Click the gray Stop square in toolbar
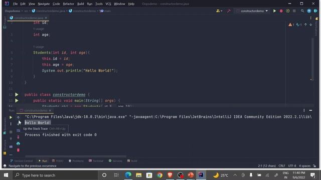This screenshot has height=180, width=321. [294, 11]
